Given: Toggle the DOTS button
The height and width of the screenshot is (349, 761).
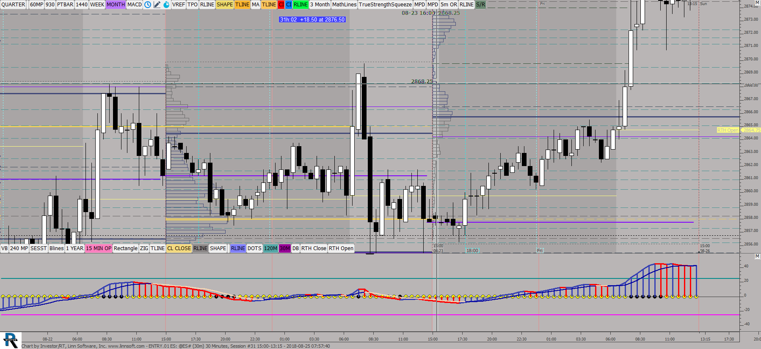Looking at the screenshot, I should point(254,248).
